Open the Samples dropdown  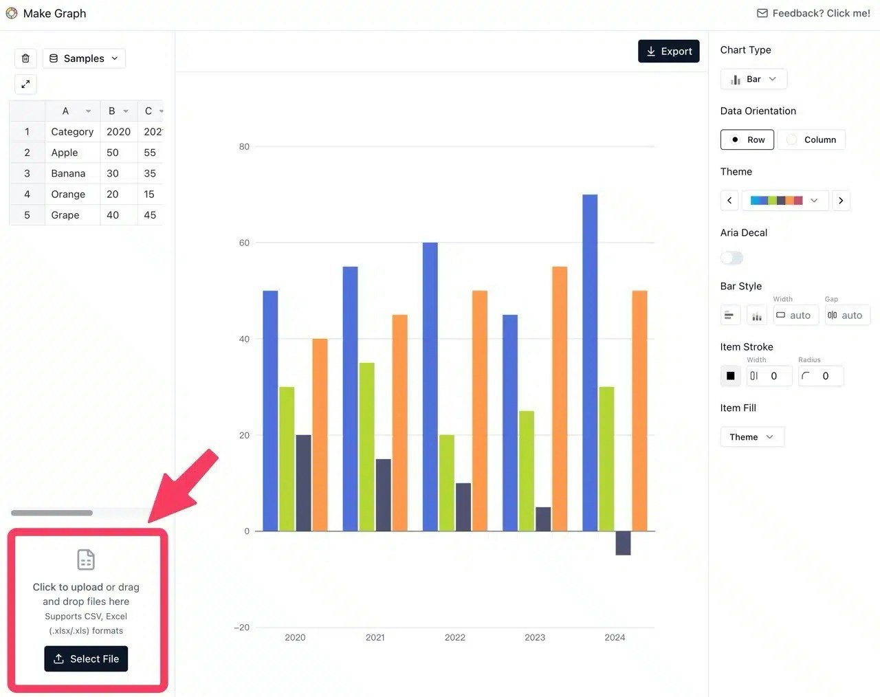click(84, 58)
